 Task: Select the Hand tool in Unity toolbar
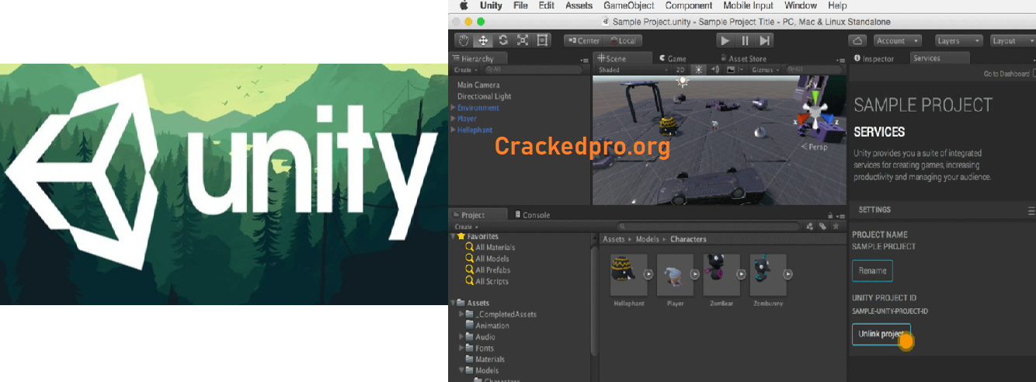pyautogui.click(x=464, y=40)
